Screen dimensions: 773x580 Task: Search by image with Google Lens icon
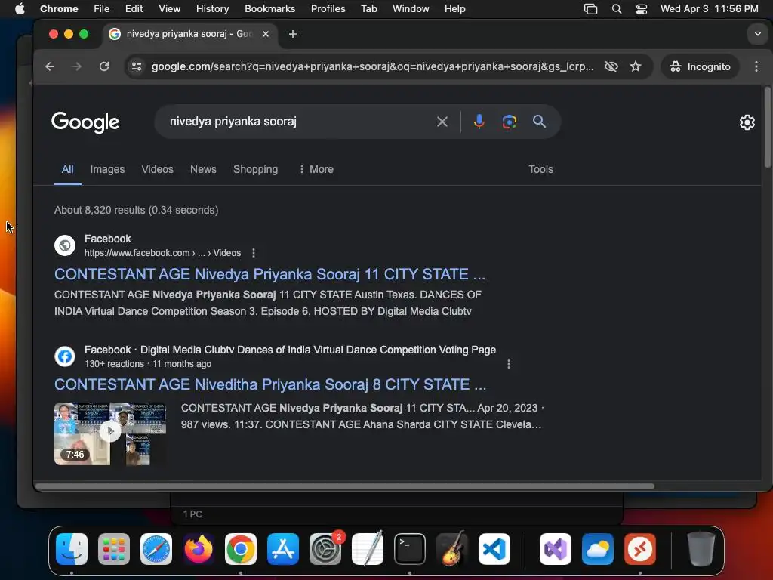510,122
